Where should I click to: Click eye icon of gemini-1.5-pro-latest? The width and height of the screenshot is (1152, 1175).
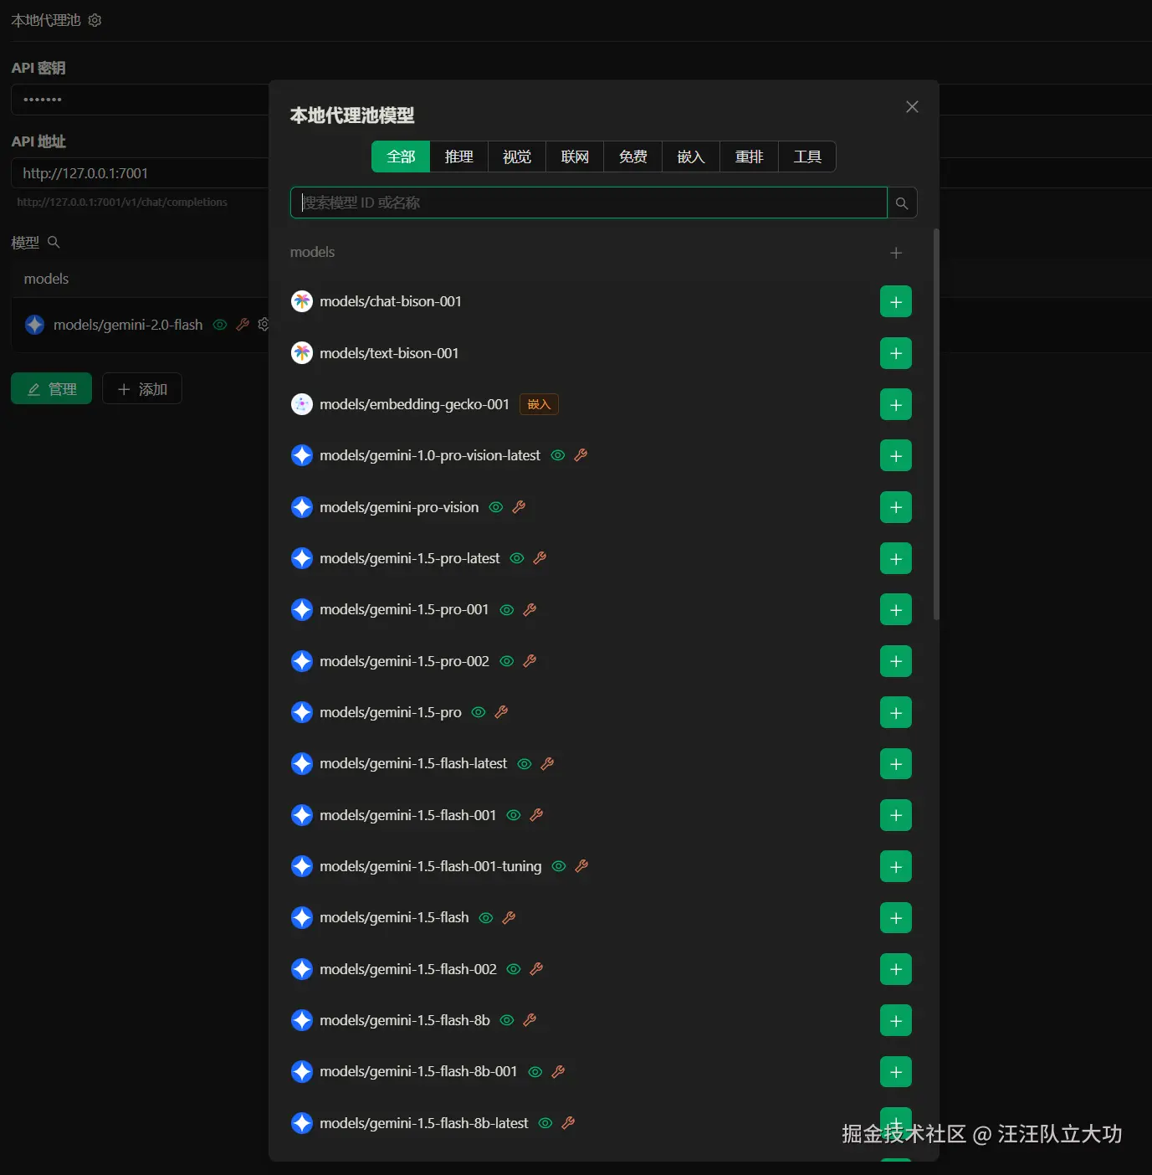(x=517, y=558)
